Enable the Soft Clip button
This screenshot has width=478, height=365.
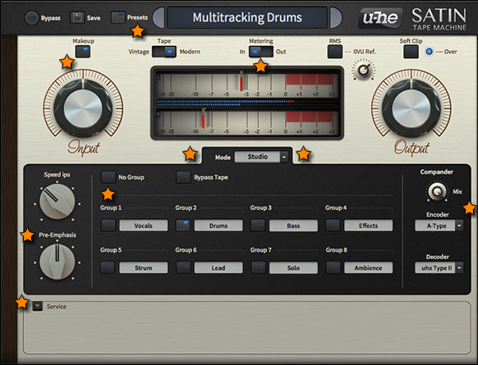[411, 52]
